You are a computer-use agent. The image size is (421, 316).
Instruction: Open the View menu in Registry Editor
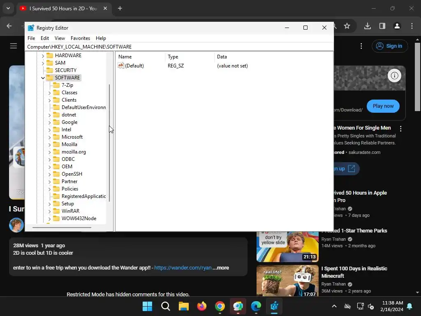point(60,38)
